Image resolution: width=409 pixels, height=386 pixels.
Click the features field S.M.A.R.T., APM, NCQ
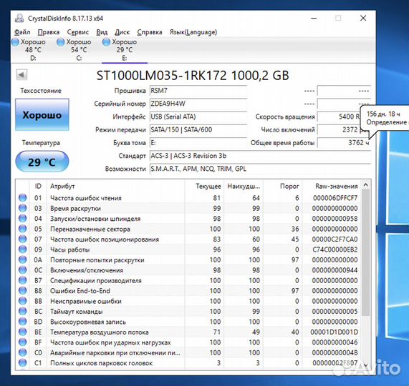[260, 169]
